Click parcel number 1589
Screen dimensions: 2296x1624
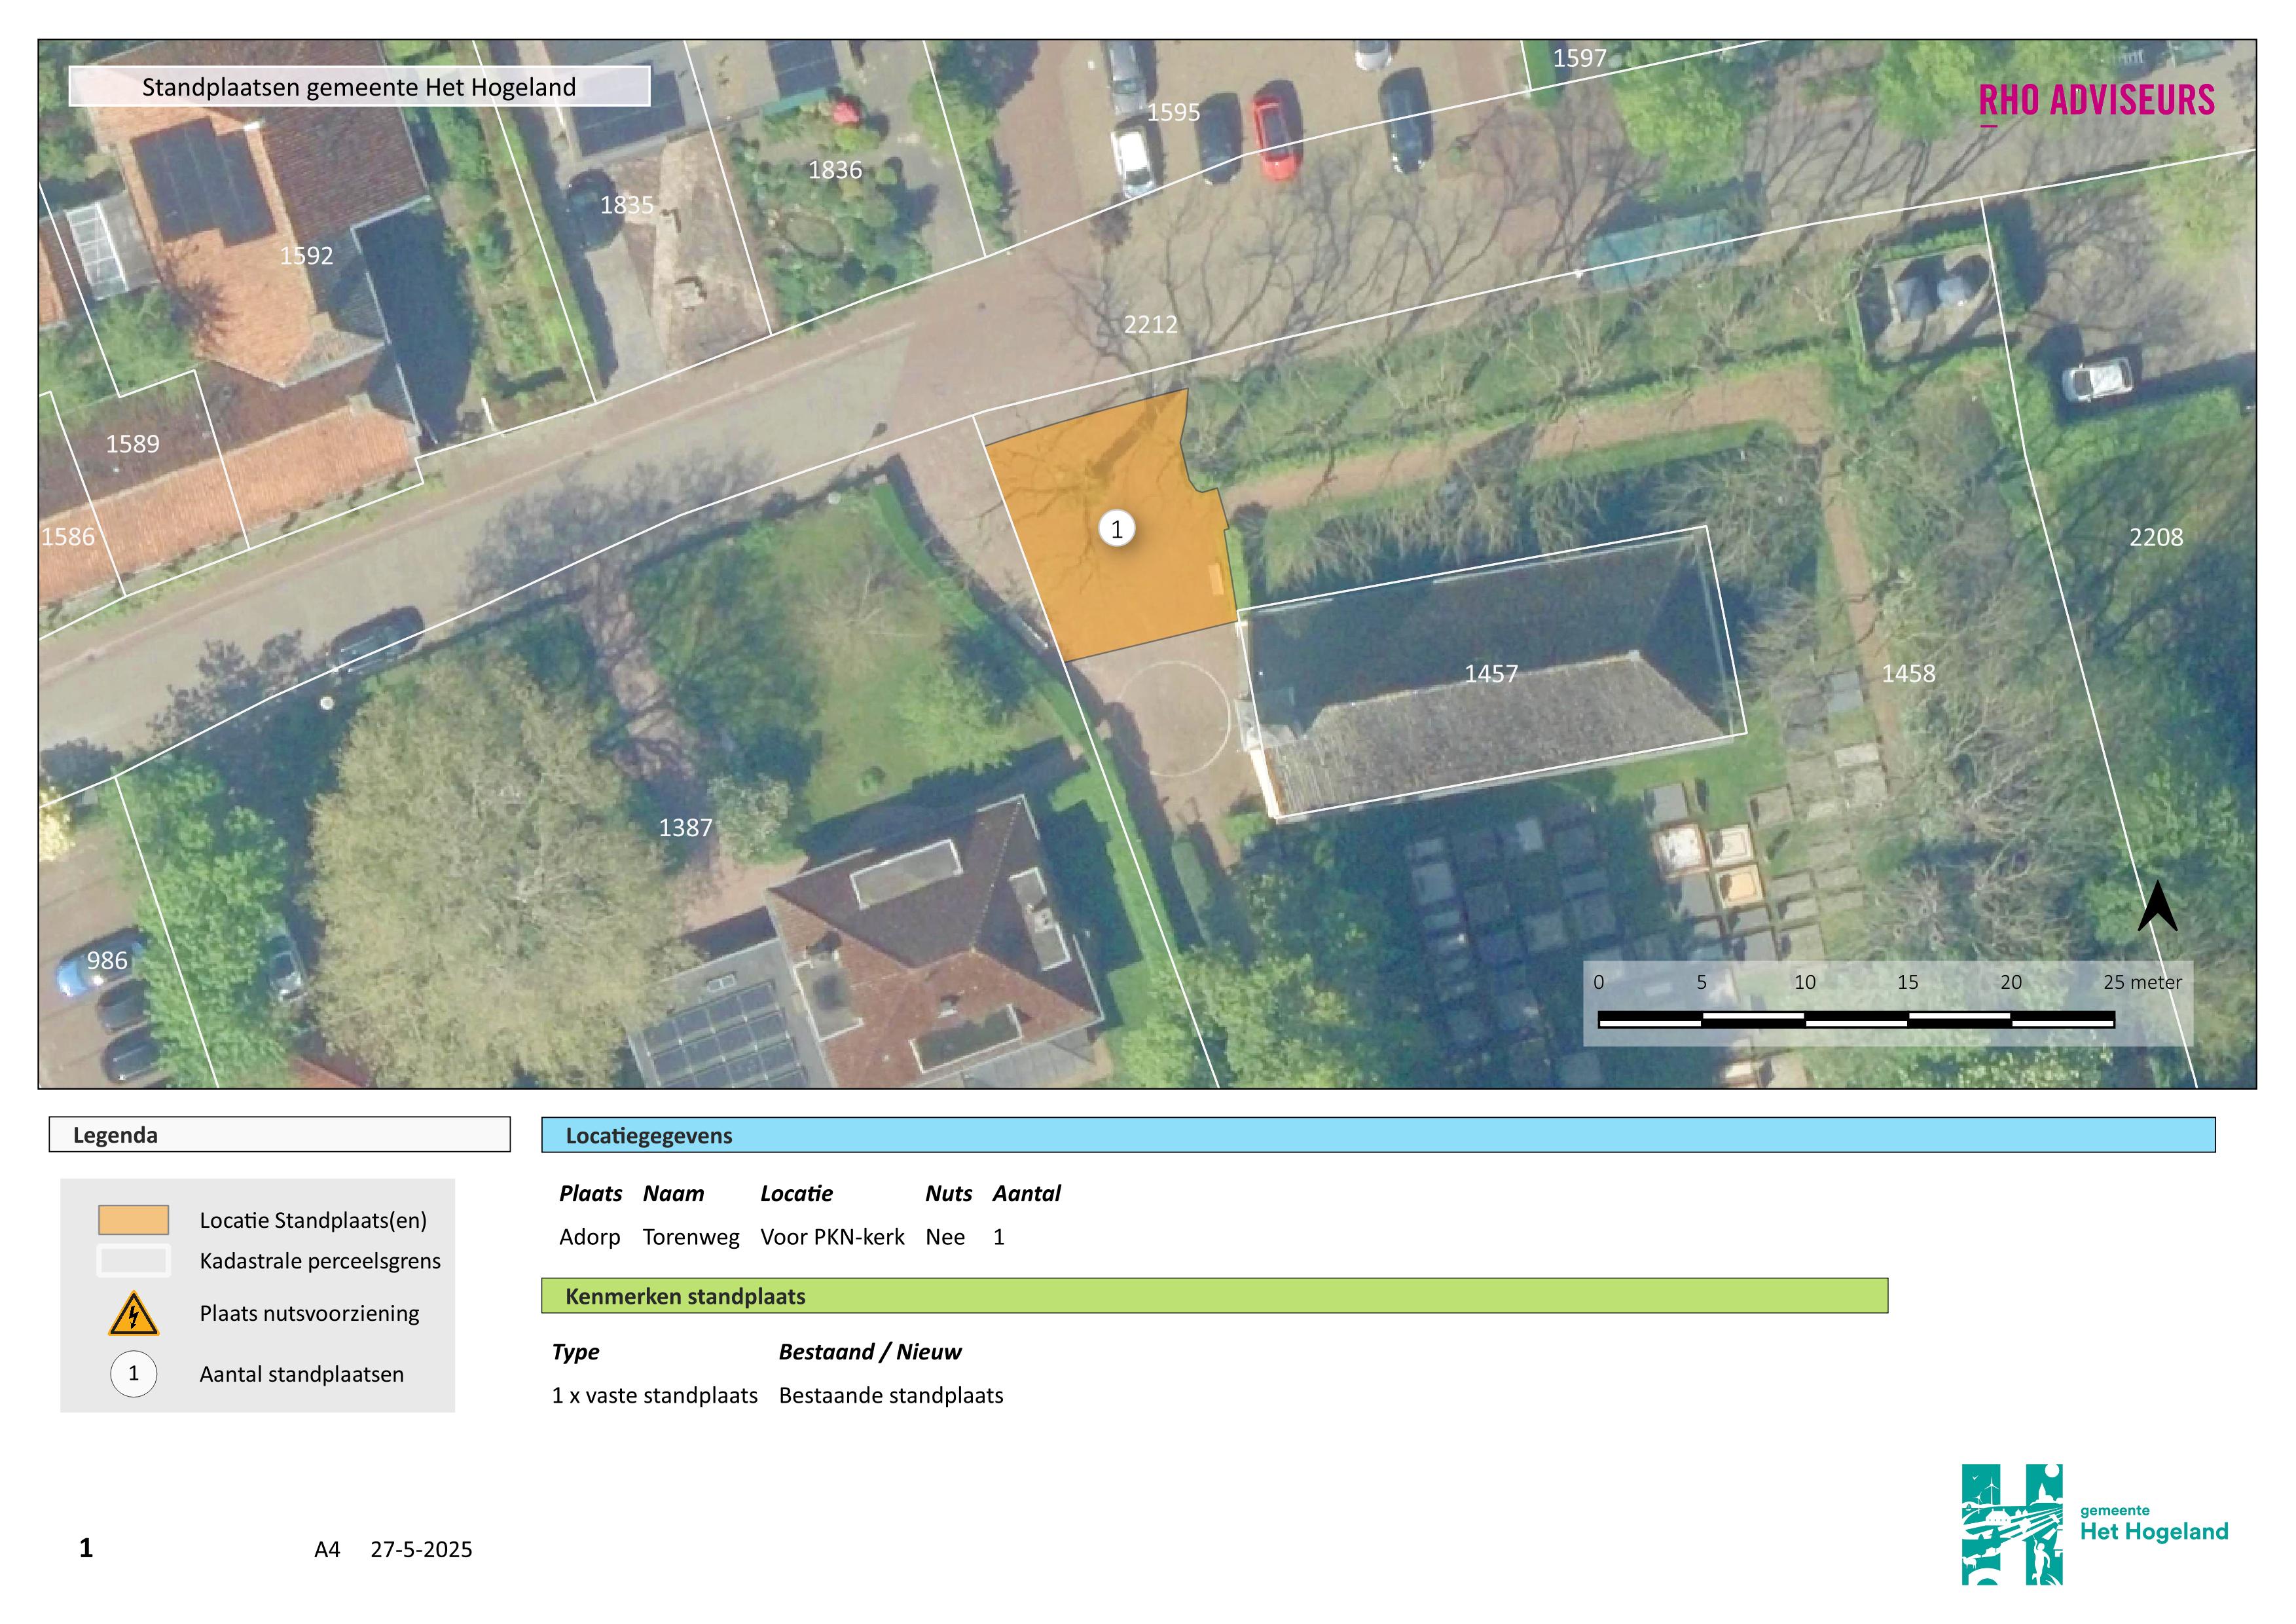[x=132, y=443]
